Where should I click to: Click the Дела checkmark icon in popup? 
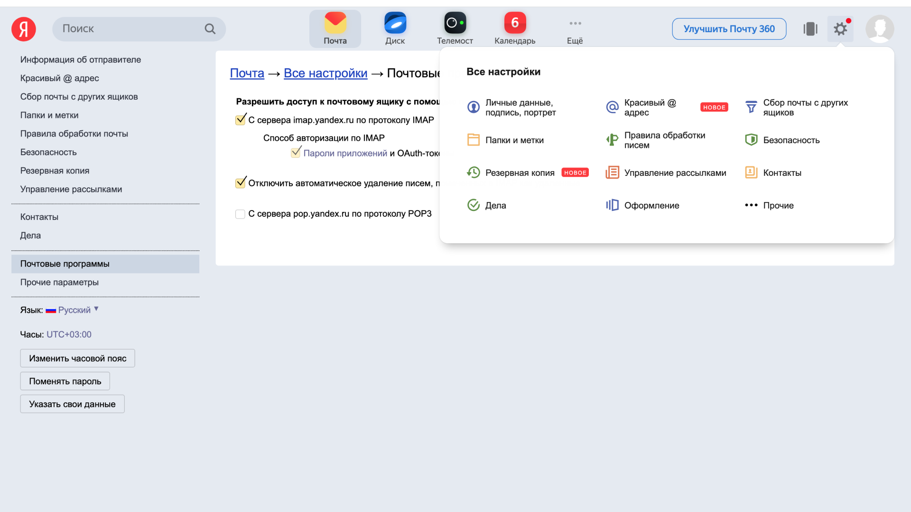474,205
